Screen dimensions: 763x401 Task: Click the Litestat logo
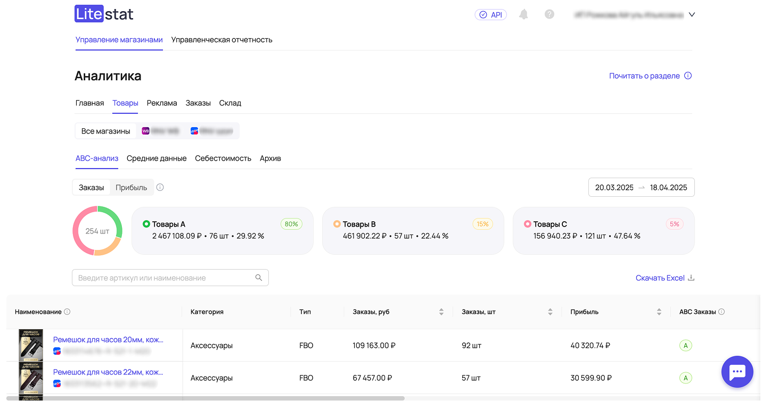[104, 14]
